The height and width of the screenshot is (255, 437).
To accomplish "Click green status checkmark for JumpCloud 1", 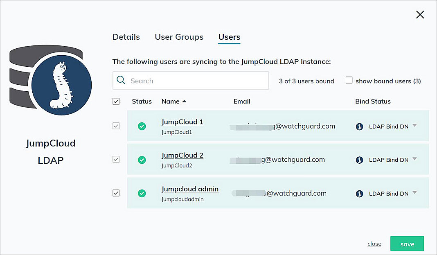I will click(142, 126).
